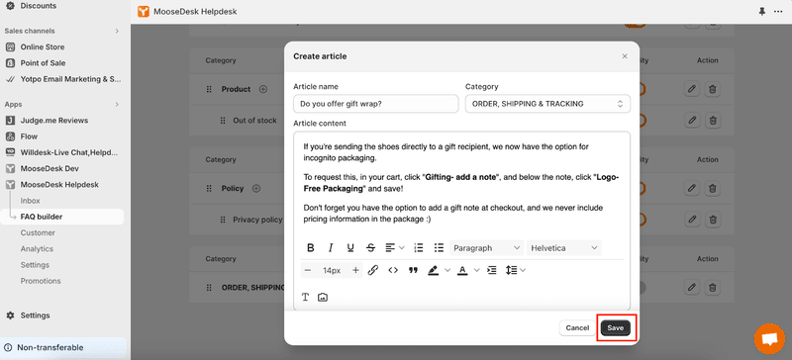Viewport: 792px width, 360px height.
Task: Insert a bulleted list
Action: click(x=439, y=248)
